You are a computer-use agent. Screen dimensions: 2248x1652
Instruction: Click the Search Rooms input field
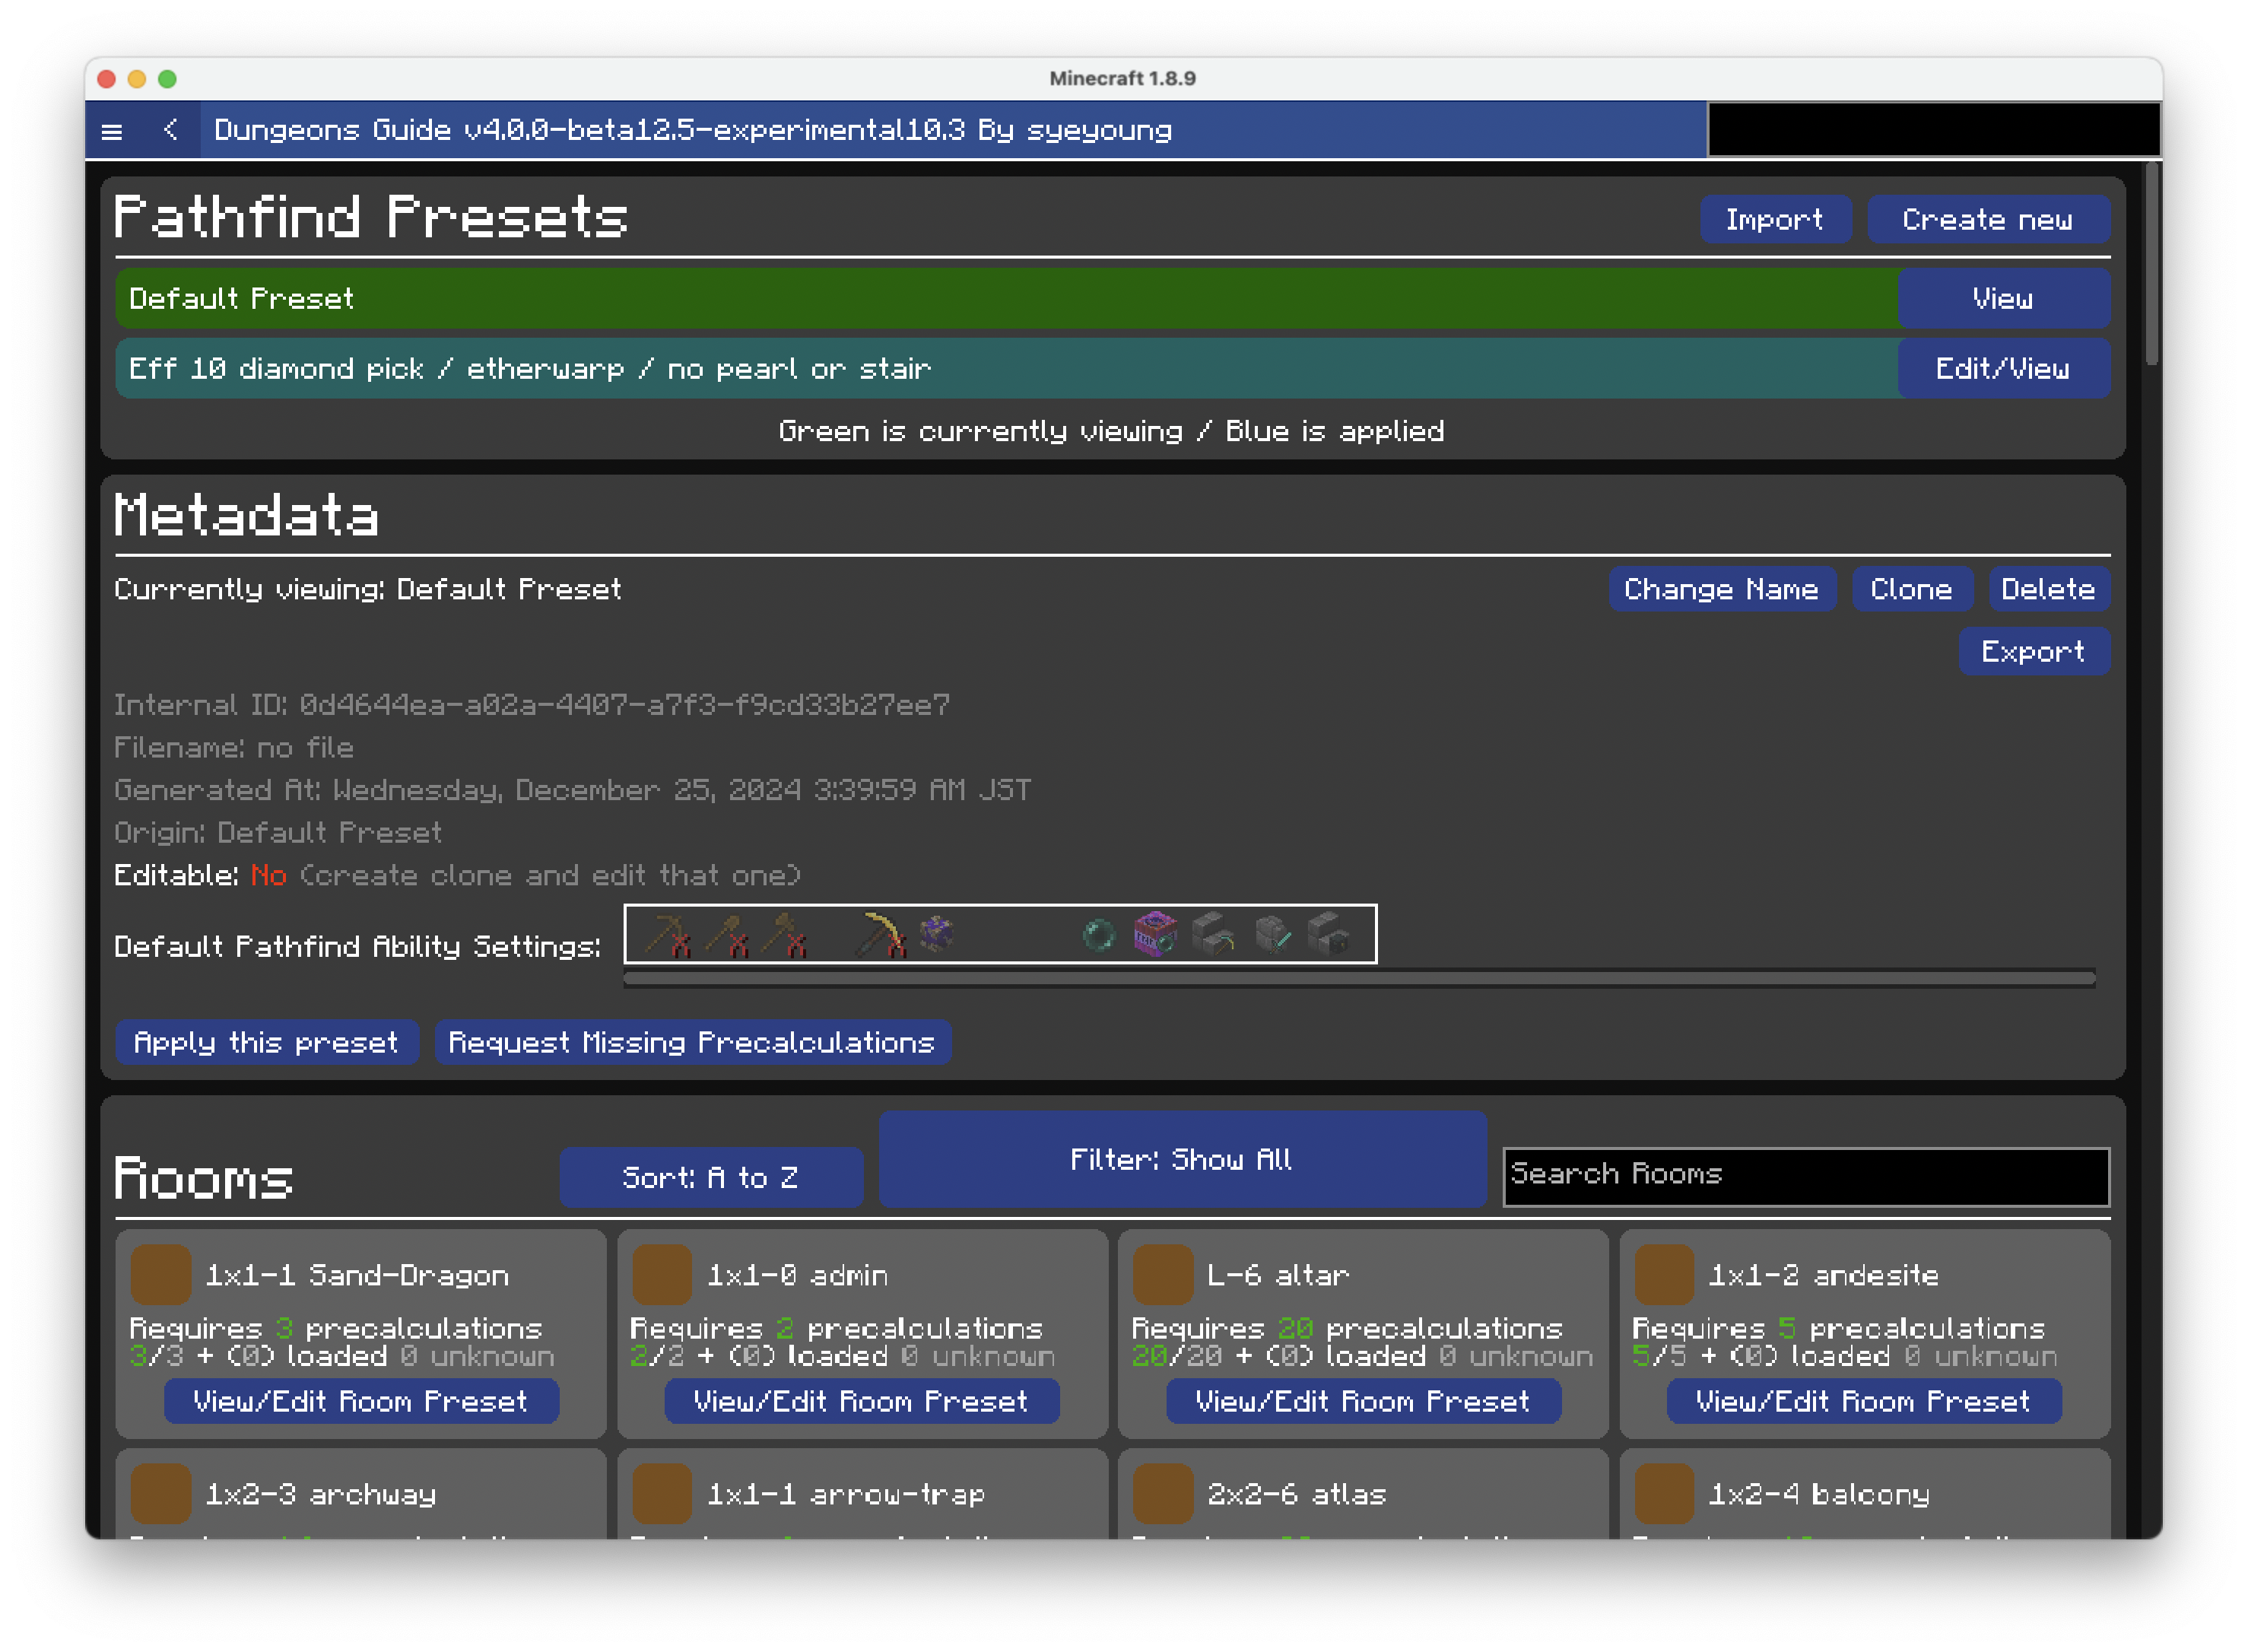(x=1805, y=1174)
